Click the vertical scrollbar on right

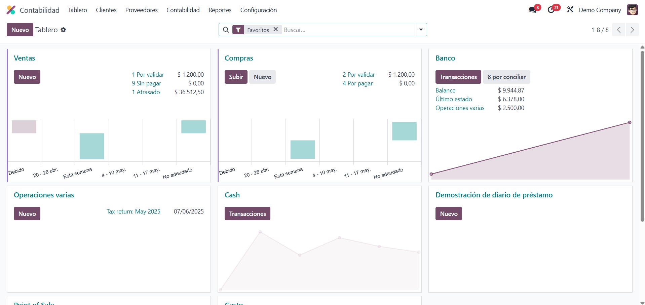pyautogui.click(x=642, y=135)
